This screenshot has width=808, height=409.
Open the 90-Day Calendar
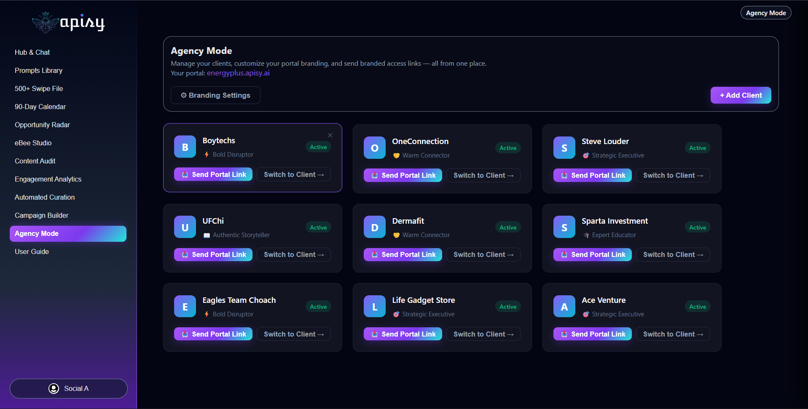pyautogui.click(x=68, y=107)
